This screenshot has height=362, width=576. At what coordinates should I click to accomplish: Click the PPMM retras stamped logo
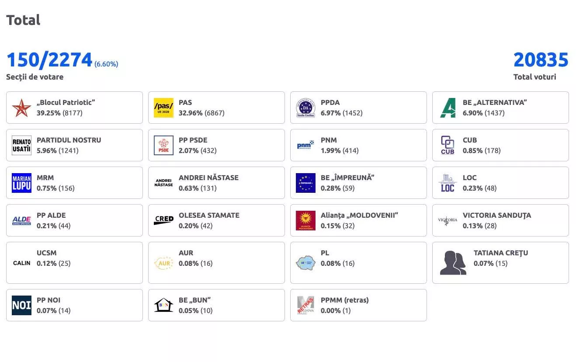[305, 305]
